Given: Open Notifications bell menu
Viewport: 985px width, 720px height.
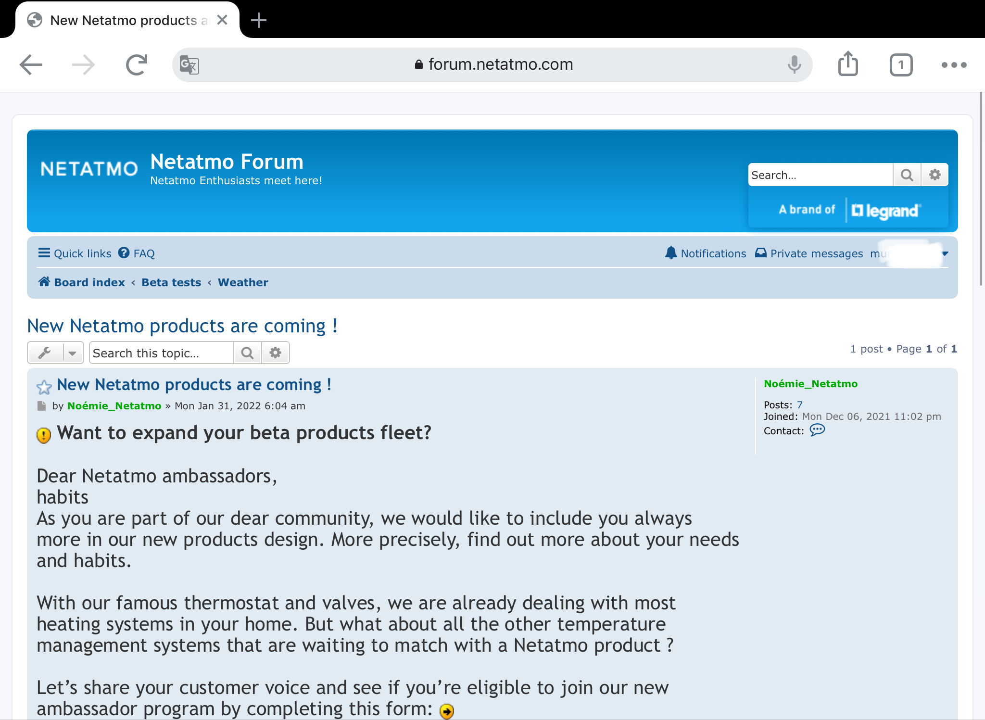Looking at the screenshot, I should 706,253.
